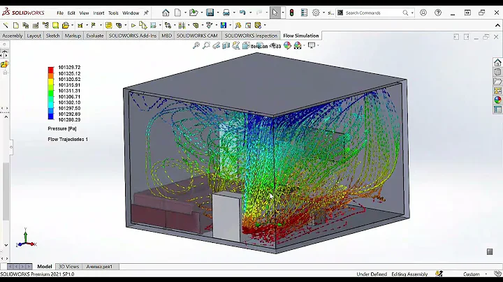Click inside the Search Commands field
This screenshot has height=282, width=503.
[372, 13]
